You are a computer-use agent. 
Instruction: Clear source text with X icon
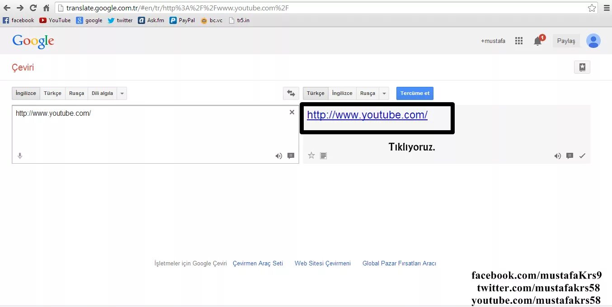coord(292,112)
